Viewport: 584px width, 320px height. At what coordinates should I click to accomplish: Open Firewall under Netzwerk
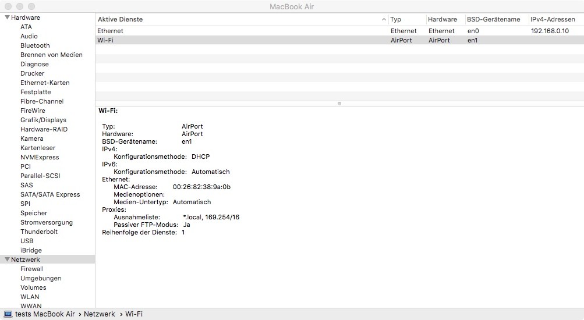coord(32,269)
